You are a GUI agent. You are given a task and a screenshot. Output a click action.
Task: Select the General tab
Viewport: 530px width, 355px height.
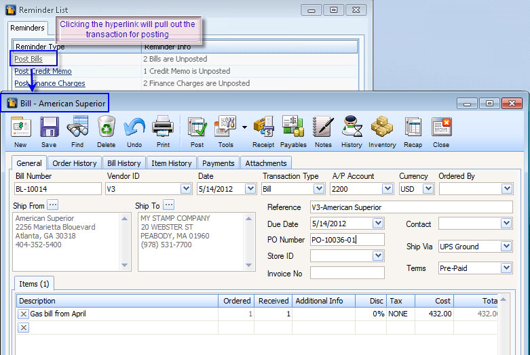click(29, 163)
